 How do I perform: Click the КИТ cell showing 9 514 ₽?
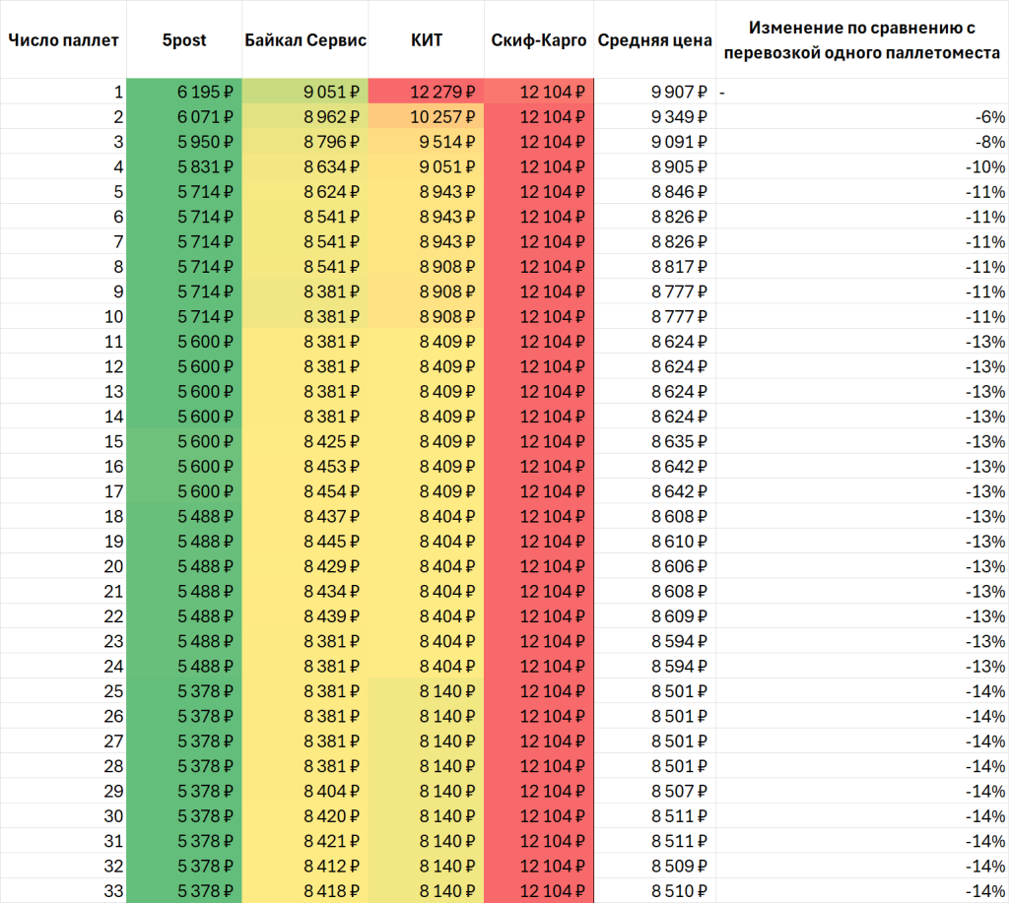click(x=426, y=142)
